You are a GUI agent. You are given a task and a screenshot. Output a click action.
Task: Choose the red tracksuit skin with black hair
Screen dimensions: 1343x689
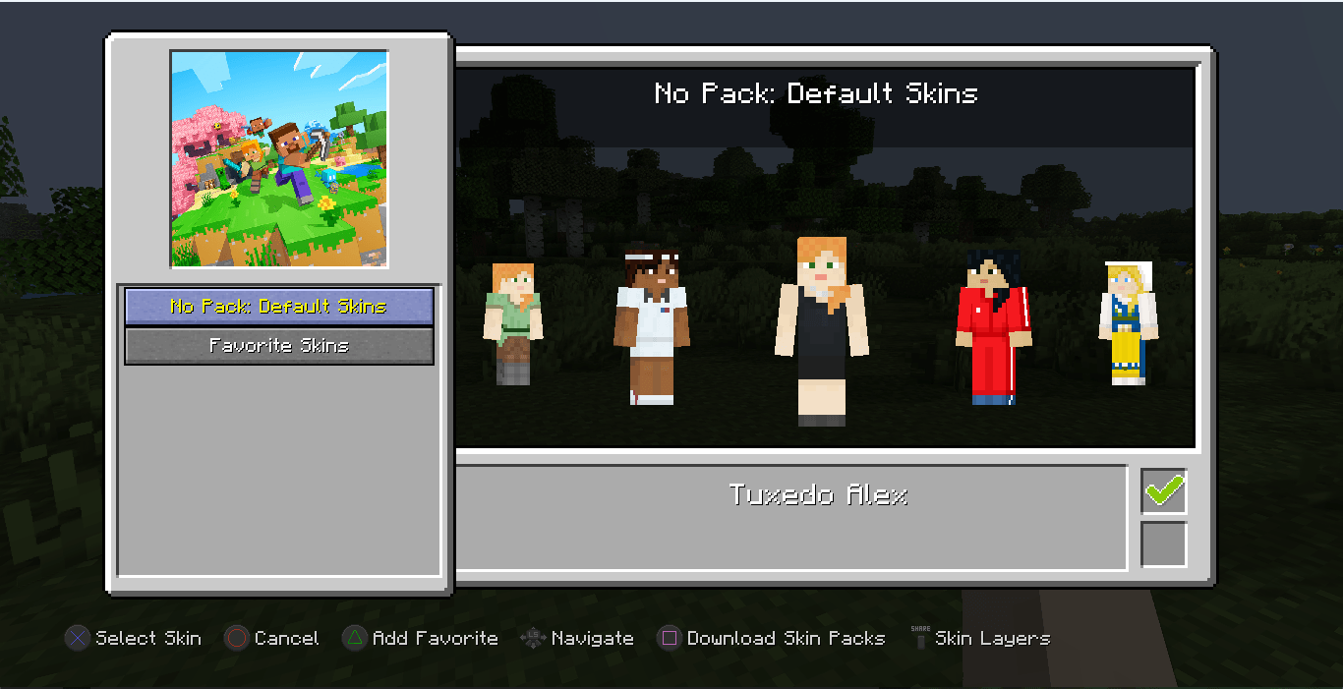(994, 325)
